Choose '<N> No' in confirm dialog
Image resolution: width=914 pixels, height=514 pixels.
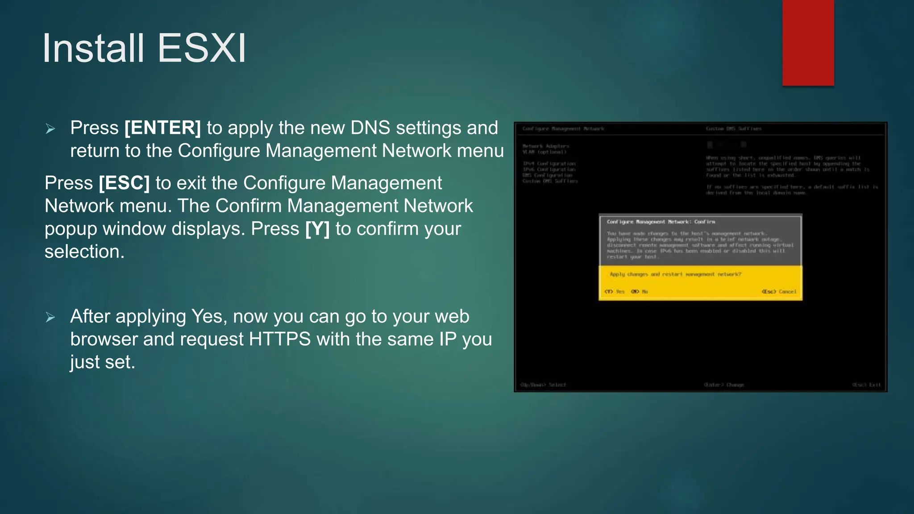tap(640, 292)
